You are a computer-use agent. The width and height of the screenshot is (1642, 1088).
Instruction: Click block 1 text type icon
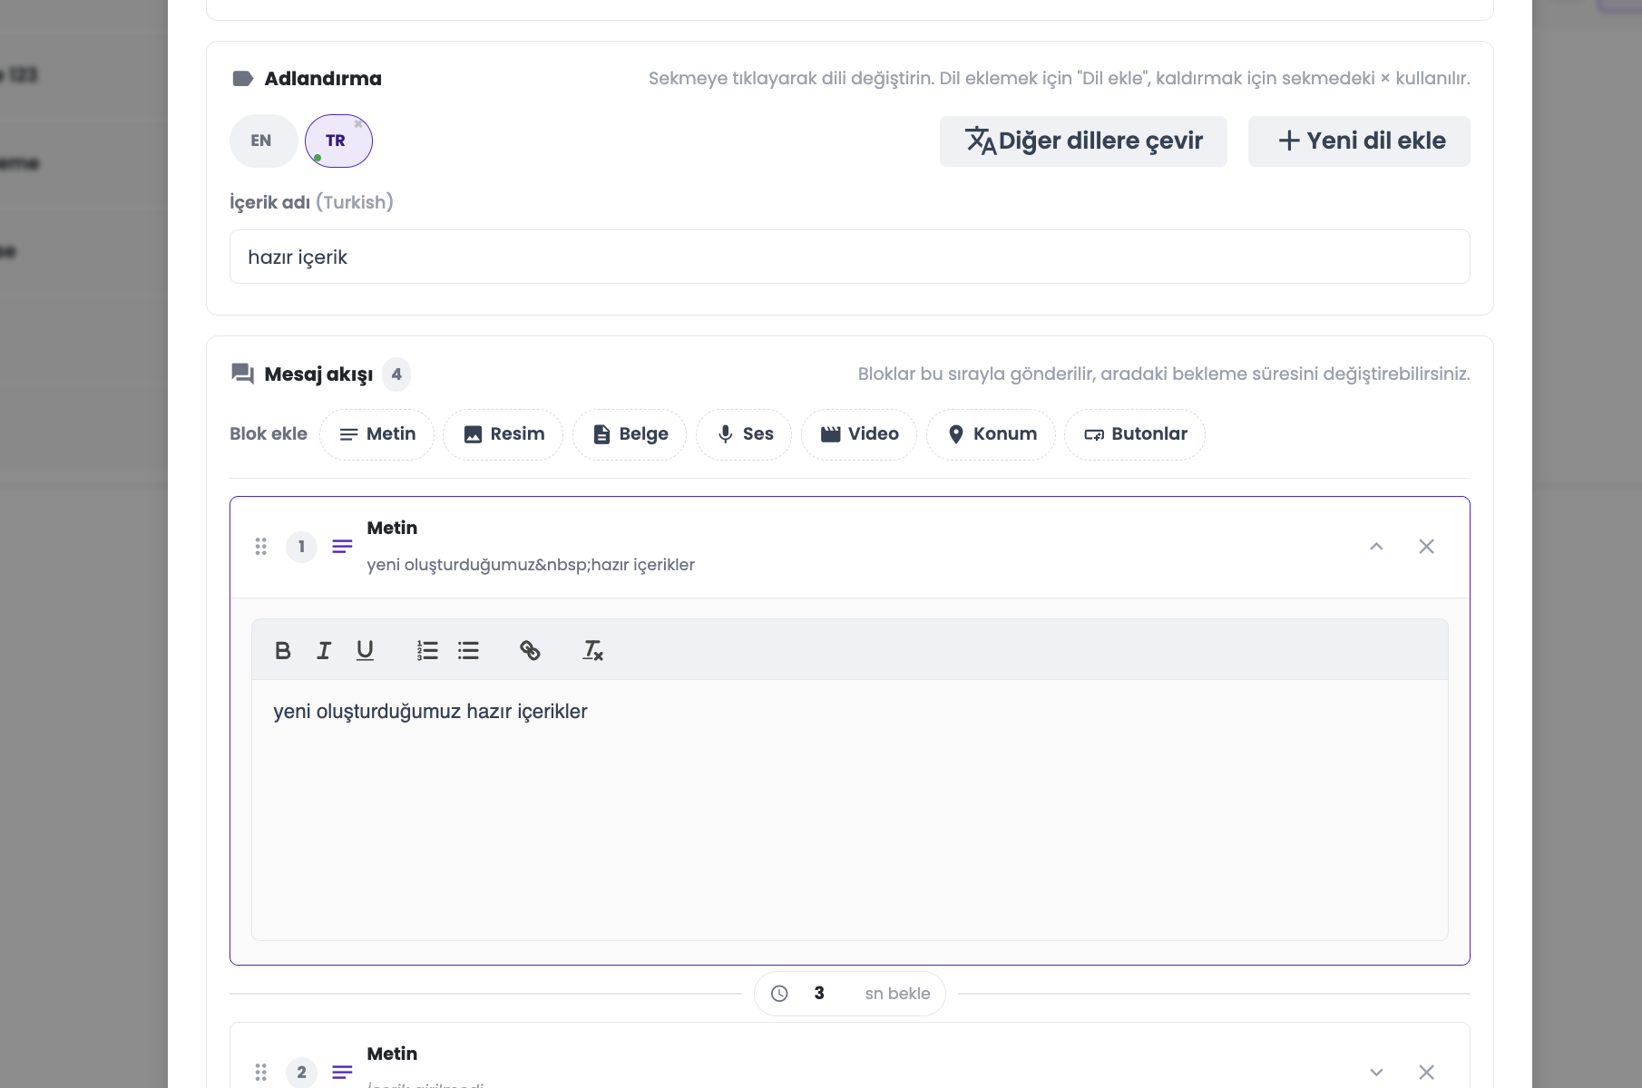coord(342,547)
